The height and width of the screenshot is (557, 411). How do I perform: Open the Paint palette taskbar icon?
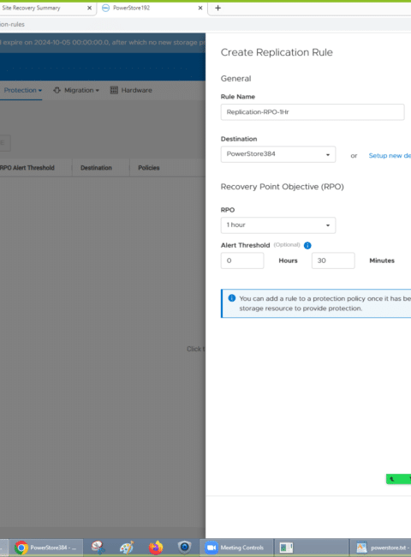(127, 548)
